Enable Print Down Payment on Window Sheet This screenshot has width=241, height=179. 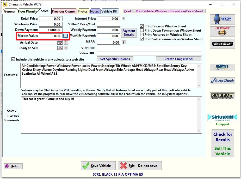coord(142,30)
